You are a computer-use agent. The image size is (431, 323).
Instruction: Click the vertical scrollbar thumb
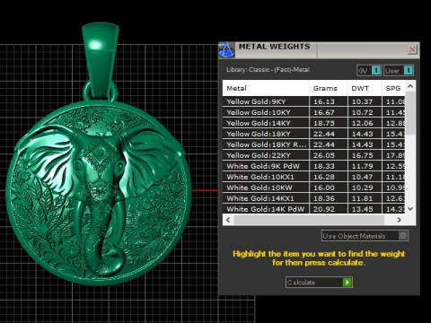[x=410, y=113]
